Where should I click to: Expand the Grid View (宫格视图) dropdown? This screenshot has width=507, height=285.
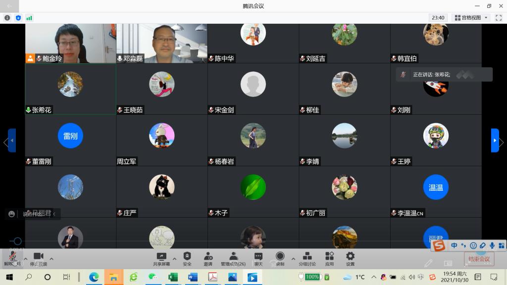pos(471,18)
